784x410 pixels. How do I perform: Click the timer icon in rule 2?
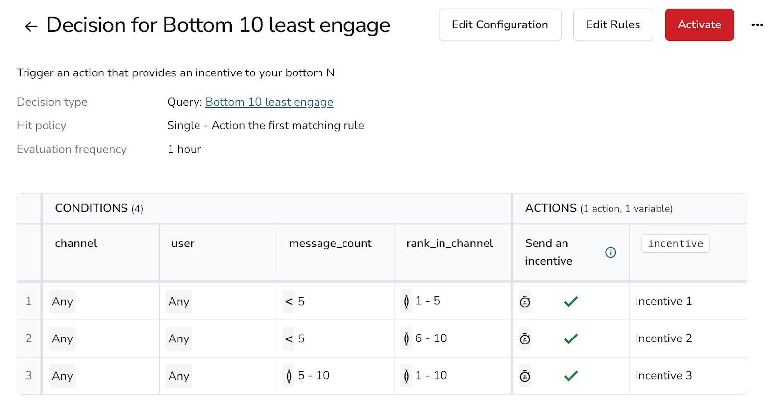(525, 339)
